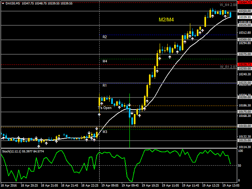Screen dimensions: 252x189
Task: Click the 10250.00 price level tag
Action: click(x=245, y=69)
